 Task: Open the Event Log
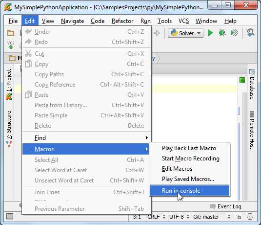225,206
